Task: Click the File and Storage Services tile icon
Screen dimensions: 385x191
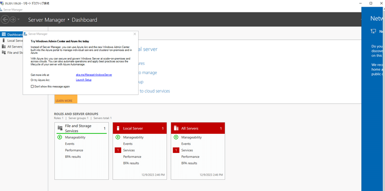Action: pos(60,128)
